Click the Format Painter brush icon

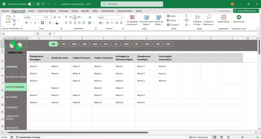coord(14,24)
